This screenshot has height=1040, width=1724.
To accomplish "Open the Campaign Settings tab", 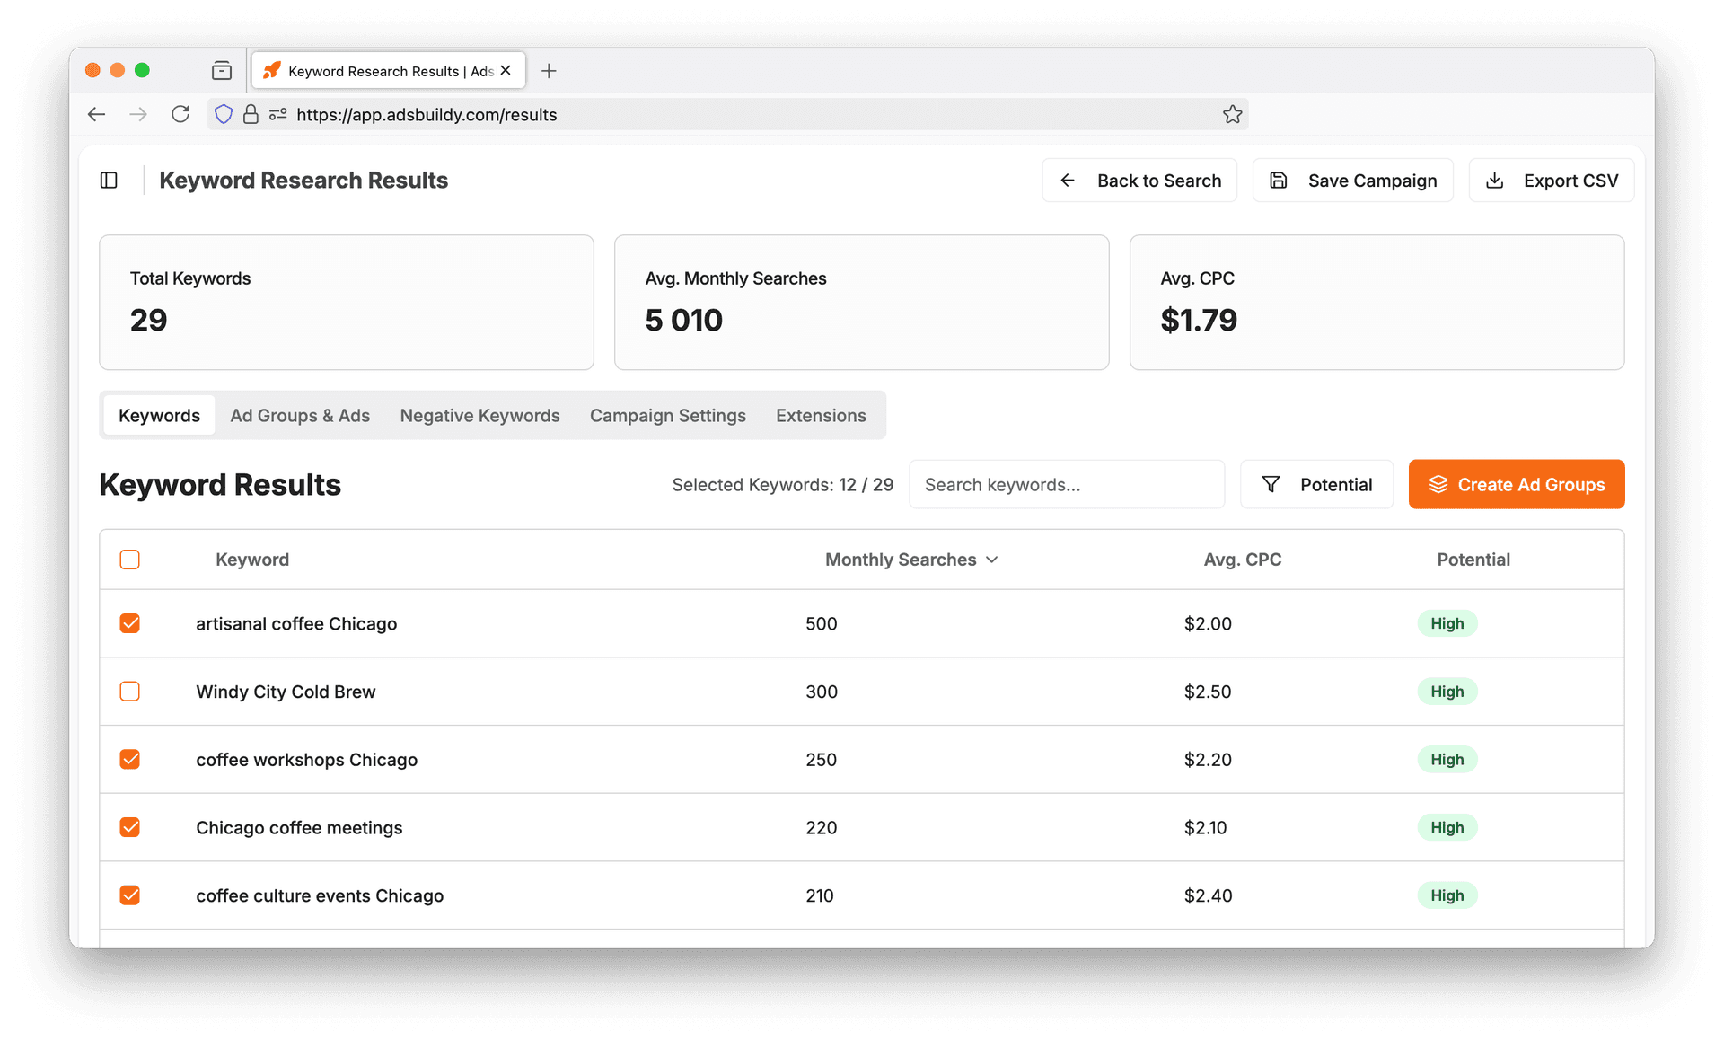I will 667,415.
